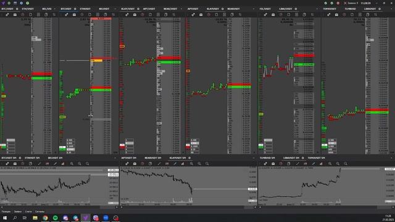Switch to the BELUSDT 5M chart tab
Image resolution: width=395 pixels, height=222 pixels.
[x=55, y=158]
